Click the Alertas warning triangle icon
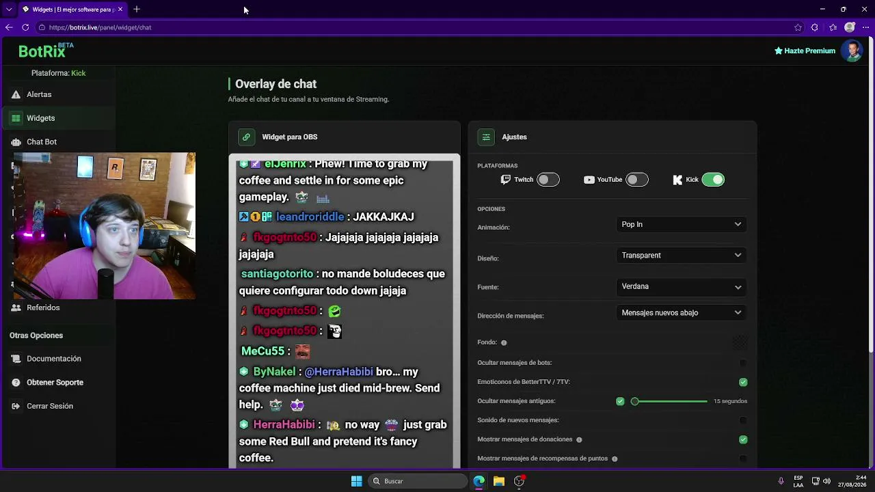This screenshot has height=492, width=875. (x=16, y=94)
